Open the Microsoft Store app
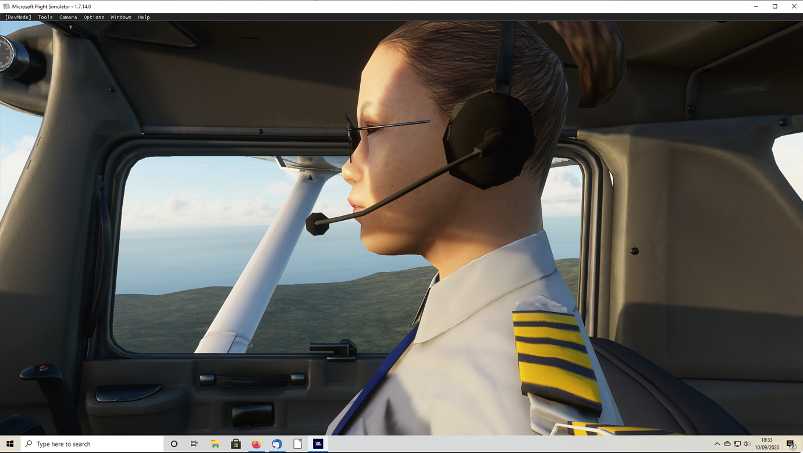803x453 pixels. (236, 444)
